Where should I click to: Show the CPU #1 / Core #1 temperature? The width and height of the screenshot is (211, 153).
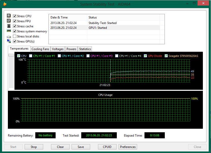(31, 56)
